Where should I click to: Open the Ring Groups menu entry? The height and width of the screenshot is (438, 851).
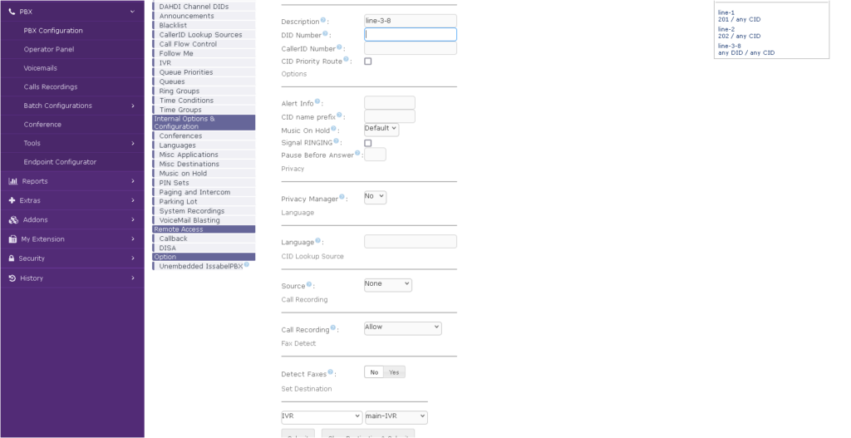pyautogui.click(x=179, y=91)
